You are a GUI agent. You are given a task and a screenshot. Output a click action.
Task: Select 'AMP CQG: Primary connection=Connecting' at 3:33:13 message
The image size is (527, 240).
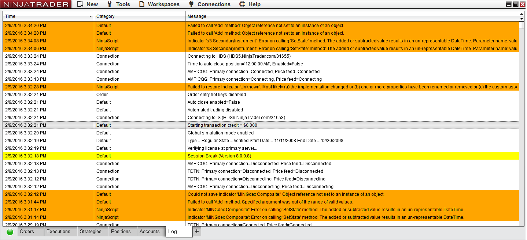pos(255,79)
